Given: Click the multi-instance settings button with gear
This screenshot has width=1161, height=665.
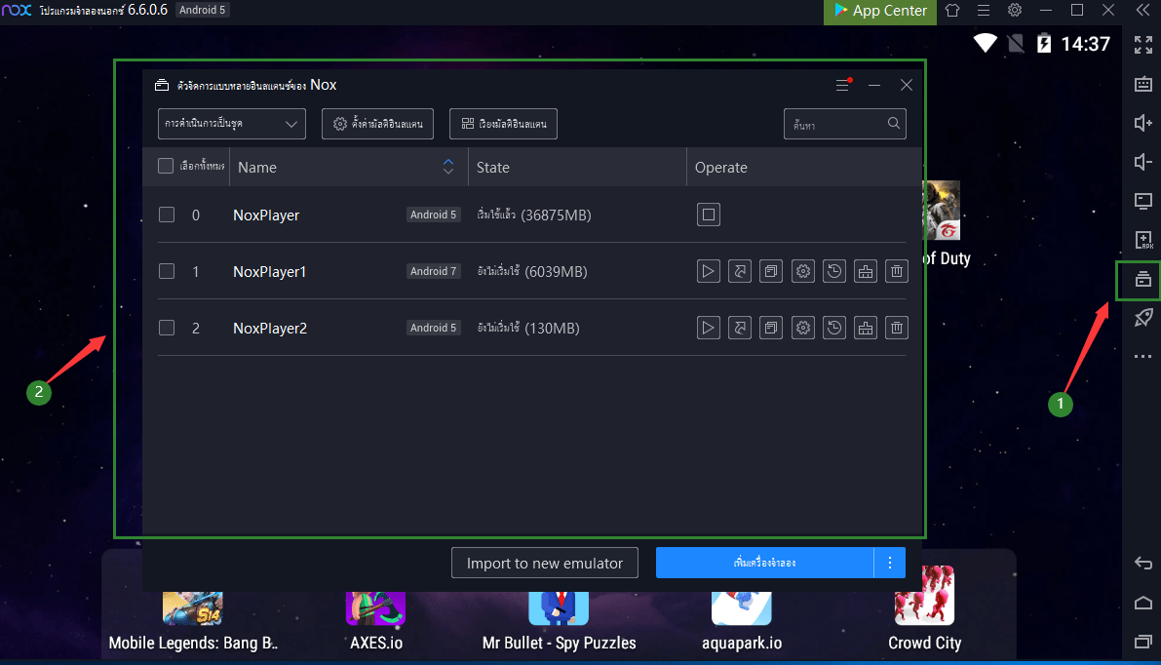Looking at the screenshot, I should (377, 124).
